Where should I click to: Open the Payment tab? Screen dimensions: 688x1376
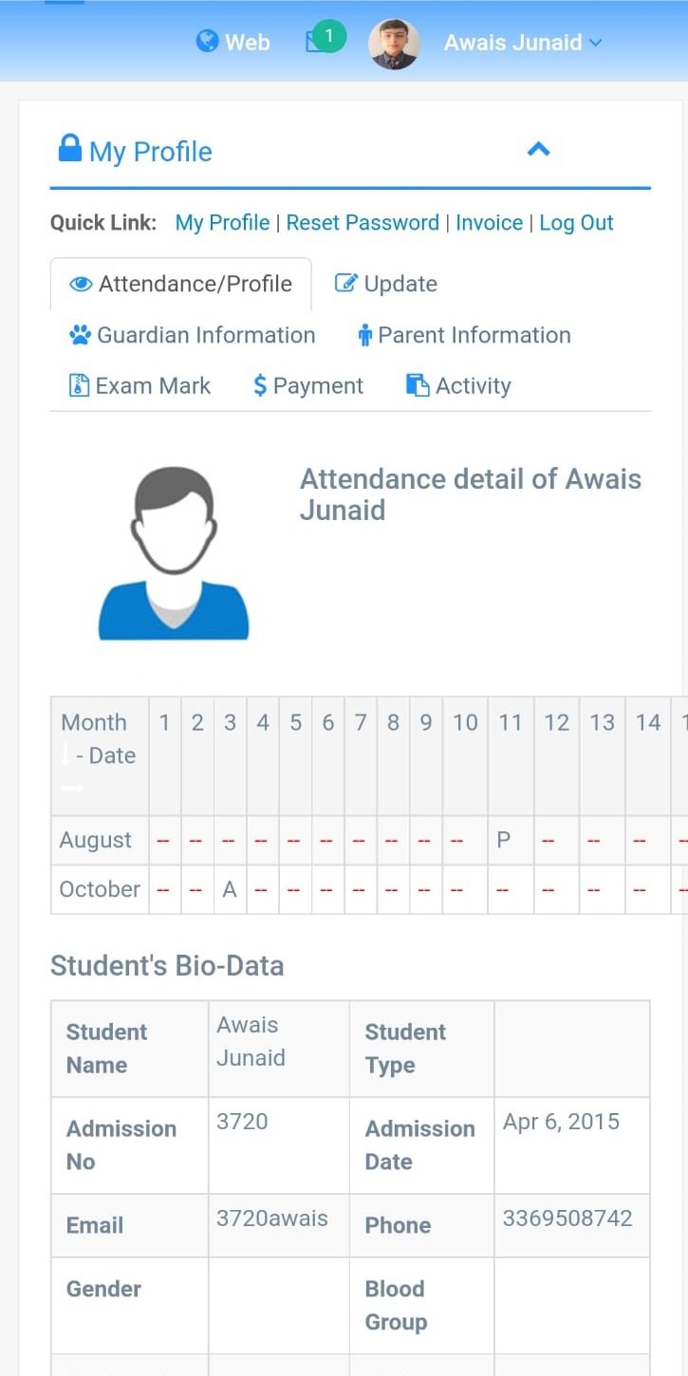click(x=308, y=386)
